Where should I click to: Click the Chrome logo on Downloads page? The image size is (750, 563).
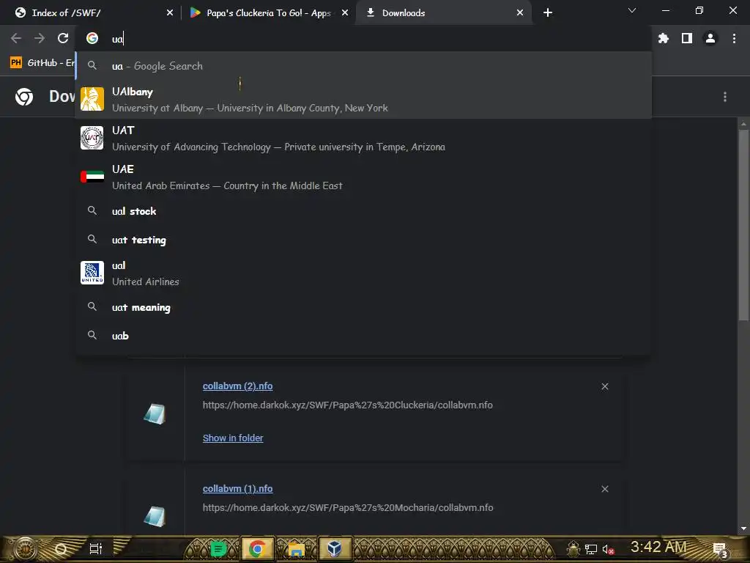[24, 97]
